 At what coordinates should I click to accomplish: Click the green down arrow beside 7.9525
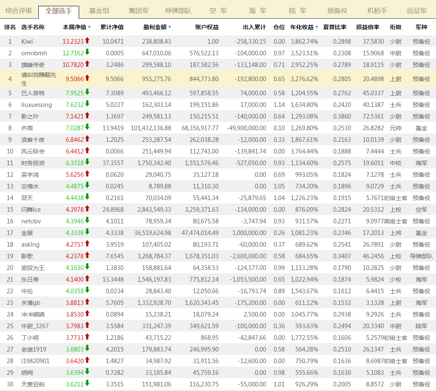tap(87, 92)
